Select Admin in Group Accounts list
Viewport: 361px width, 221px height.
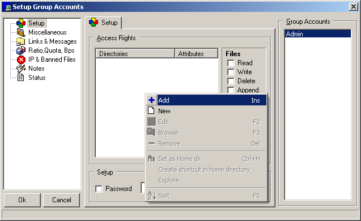click(x=318, y=34)
